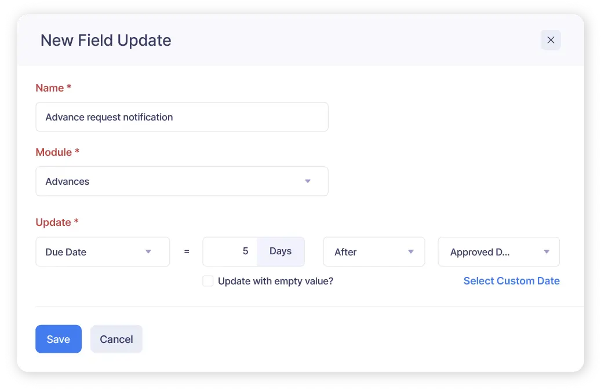Screen dimensions: 601x391
Task: Focus the days number field showing 5
Action: click(x=230, y=251)
